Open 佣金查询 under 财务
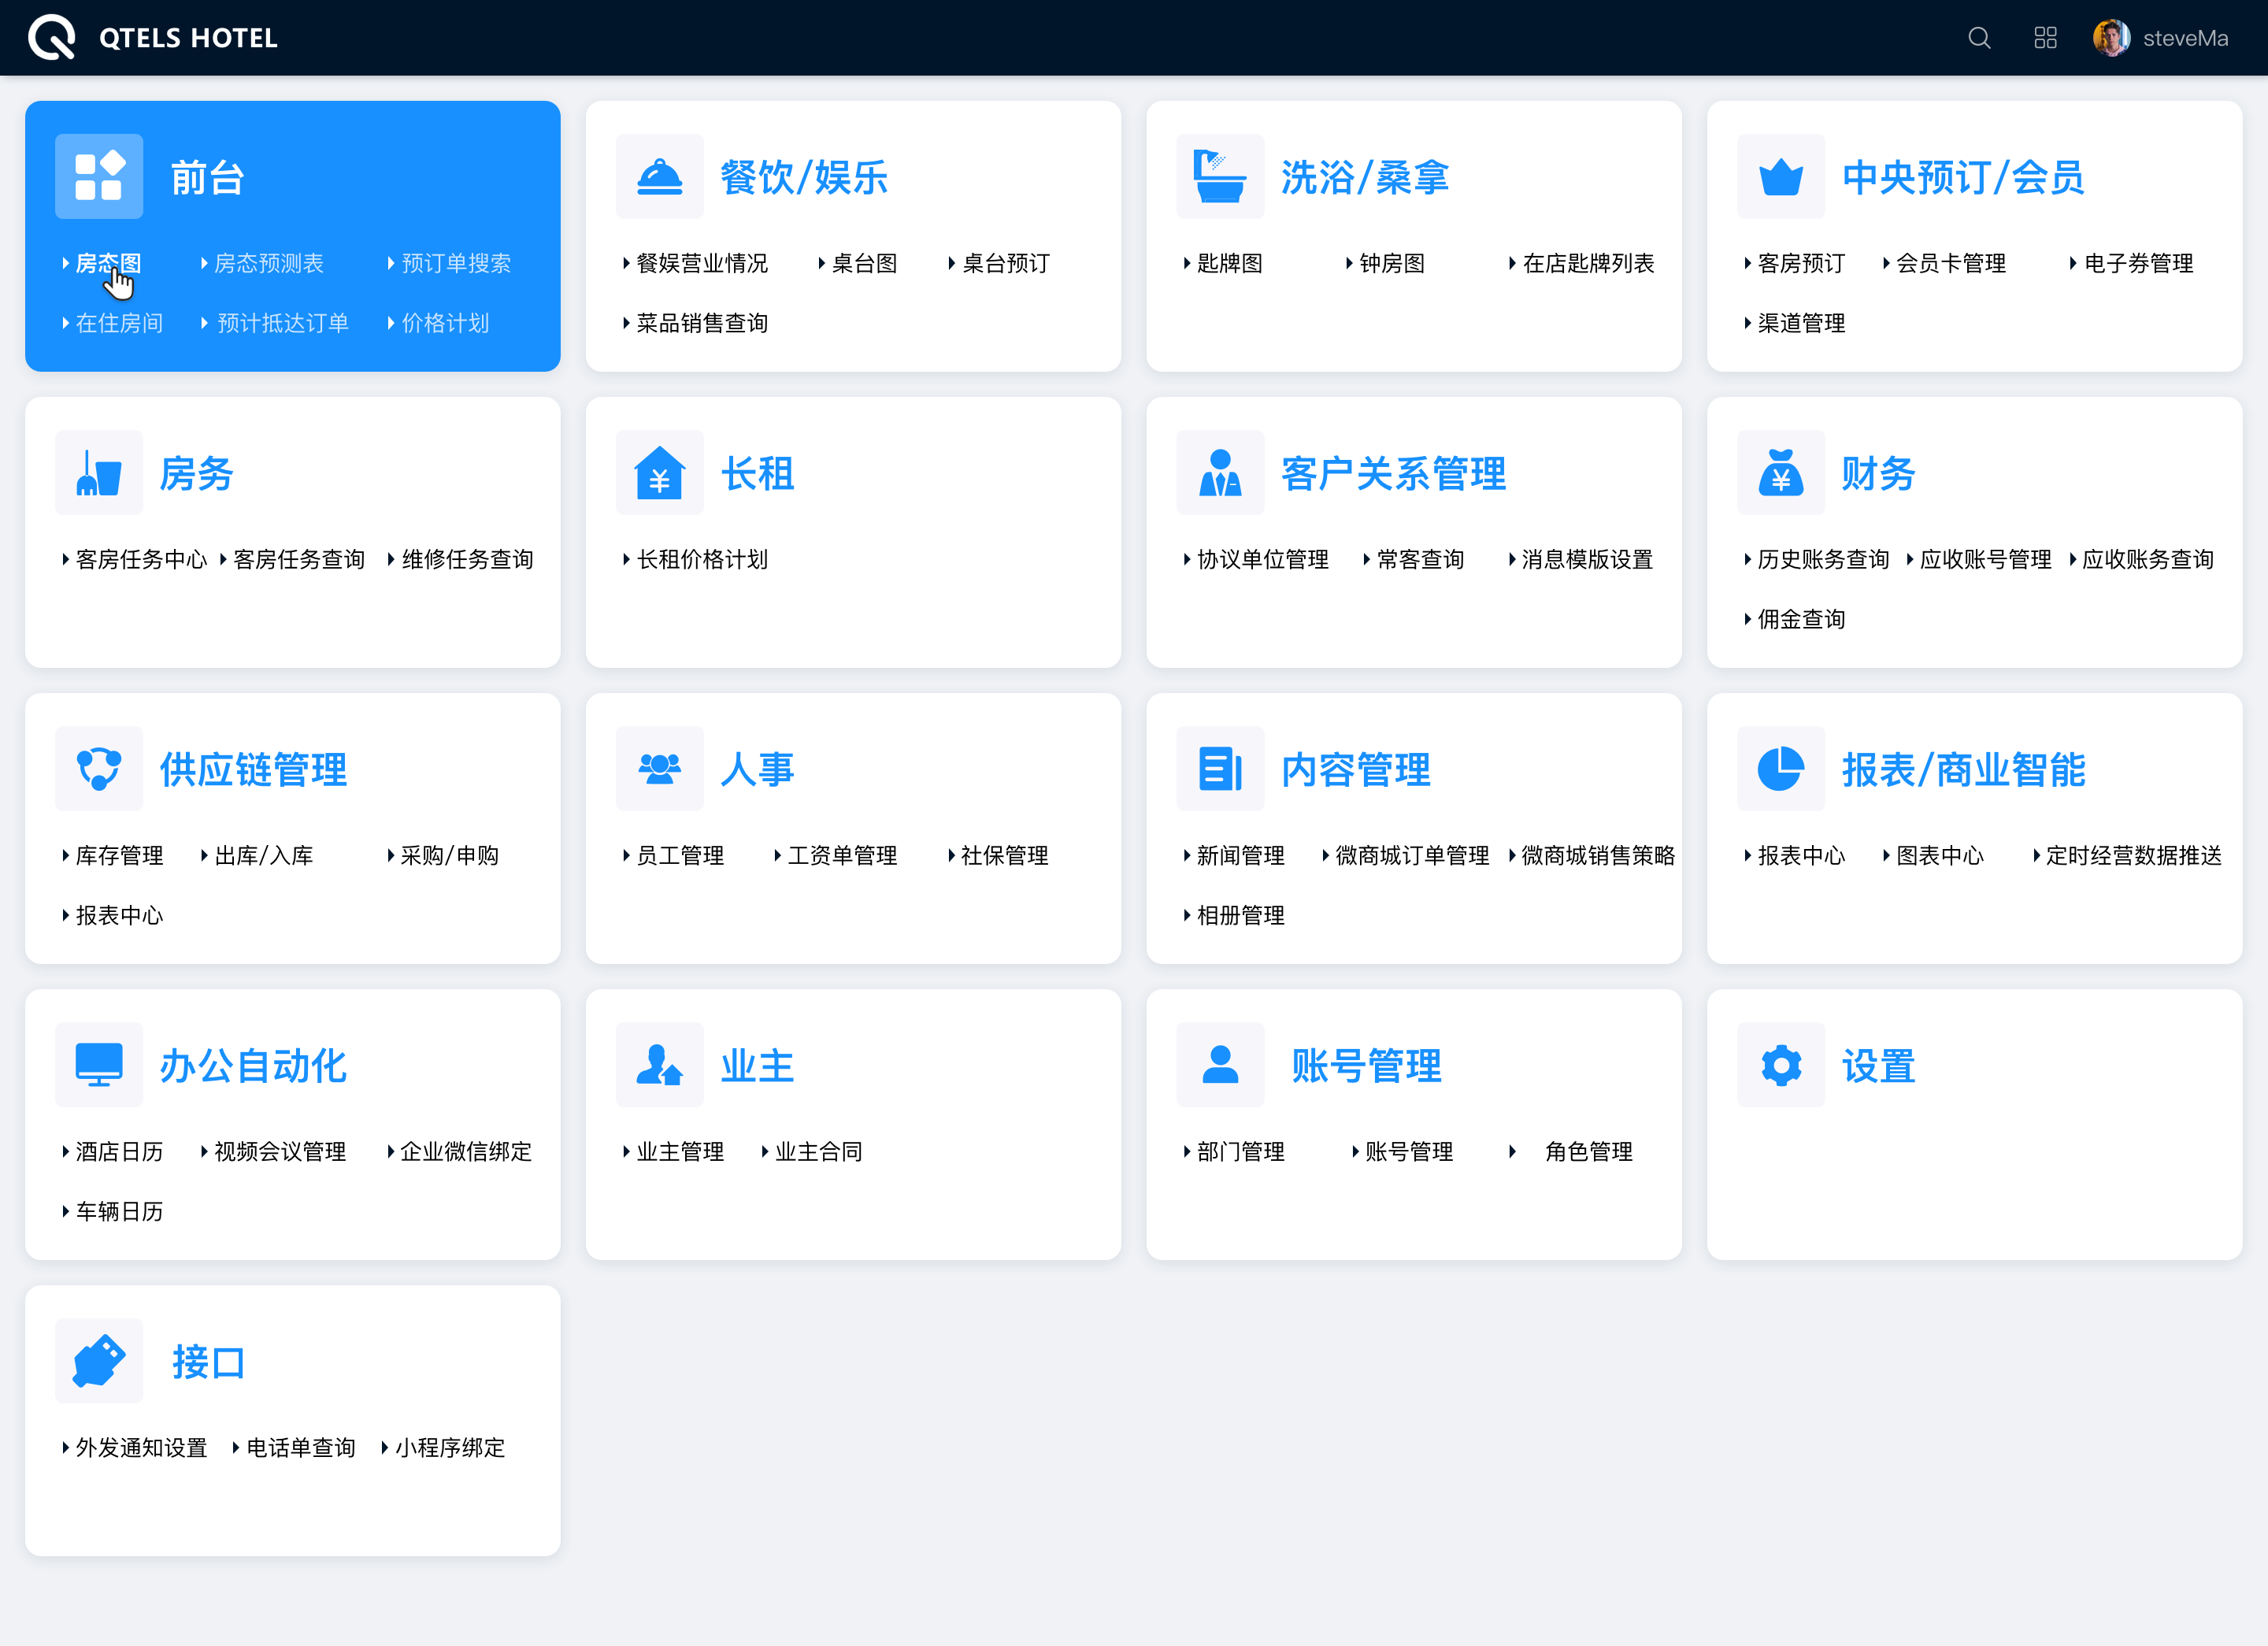 coord(1801,619)
